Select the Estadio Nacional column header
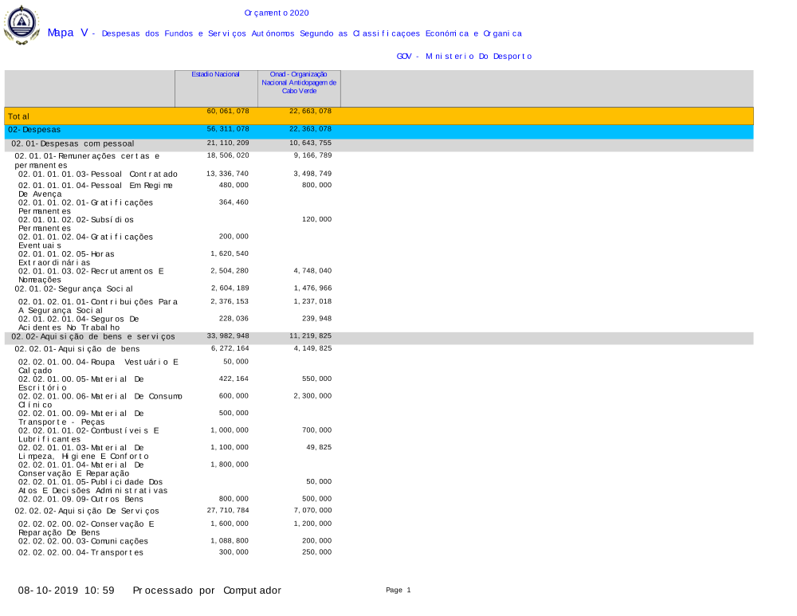This screenshot has width=797, height=616. pos(215,74)
